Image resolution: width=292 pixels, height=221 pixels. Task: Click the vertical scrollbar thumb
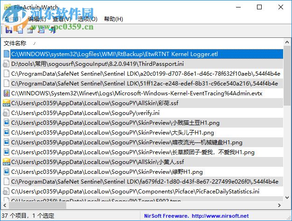287,76
